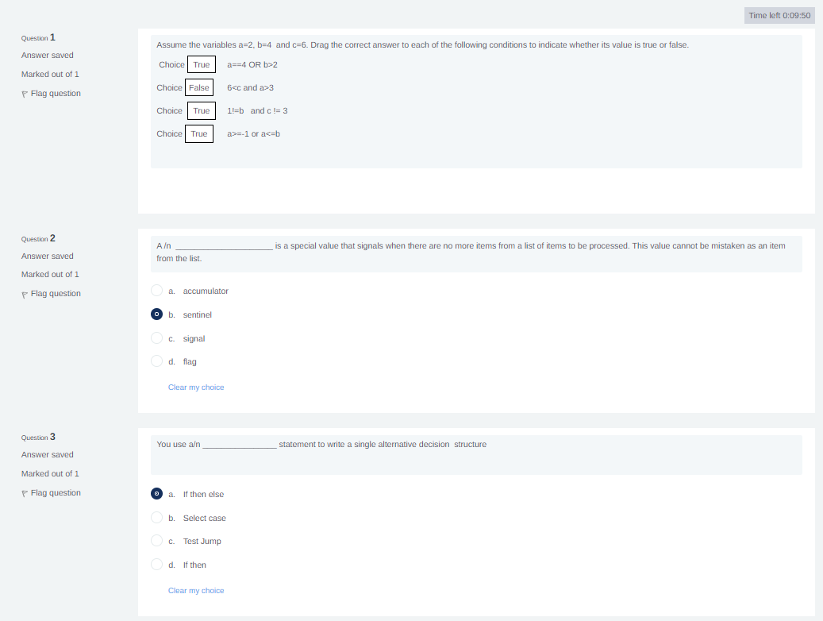The height and width of the screenshot is (621, 823).
Task: Flag question 3 via its text link
Action: coord(56,493)
